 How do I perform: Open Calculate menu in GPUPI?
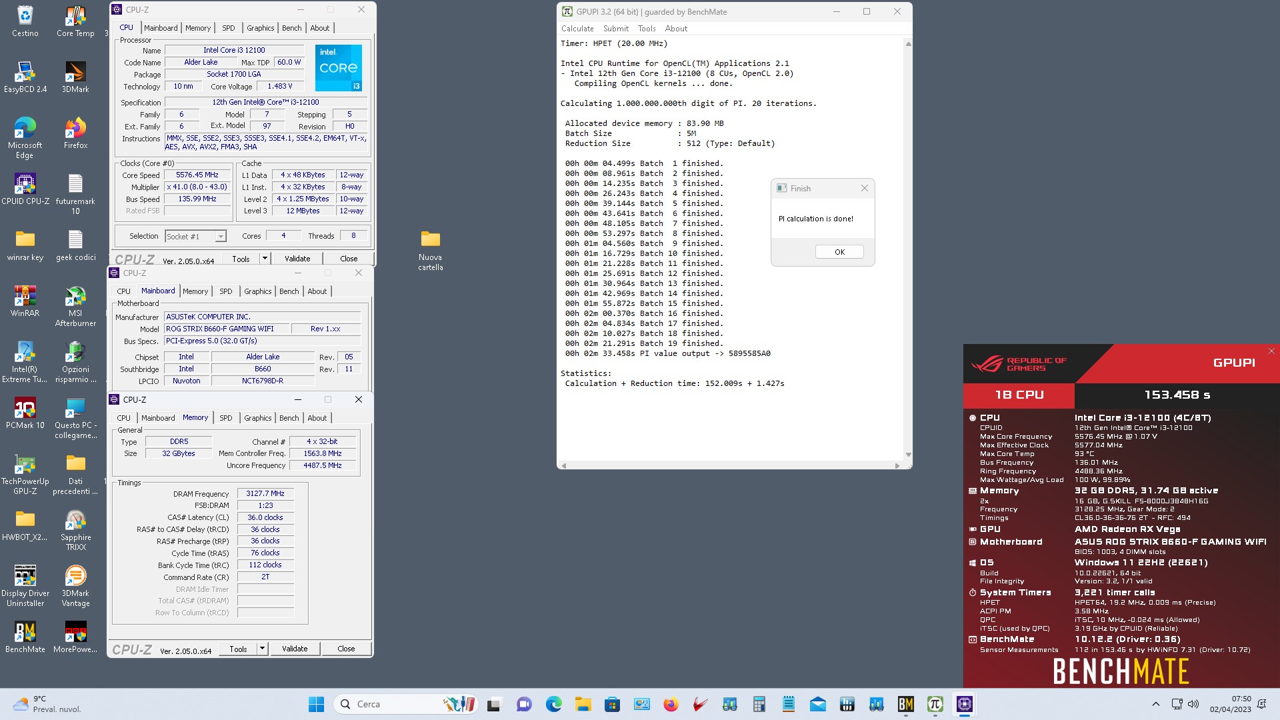tap(577, 29)
